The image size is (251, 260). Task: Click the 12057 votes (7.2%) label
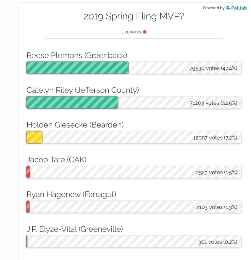pos(215,138)
